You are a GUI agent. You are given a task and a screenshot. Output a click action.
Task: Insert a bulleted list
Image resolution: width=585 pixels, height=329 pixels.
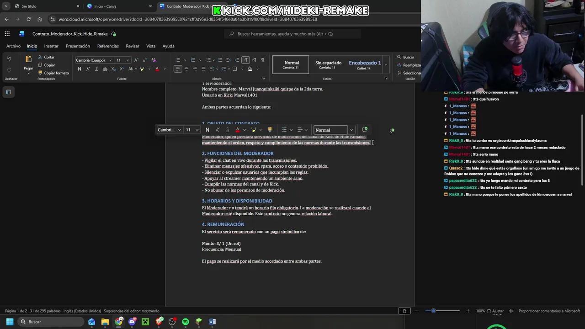pyautogui.click(x=177, y=60)
